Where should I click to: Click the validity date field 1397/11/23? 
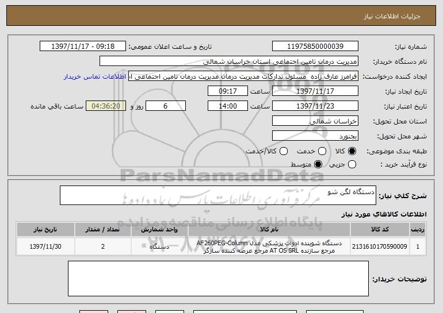[x=315, y=106]
